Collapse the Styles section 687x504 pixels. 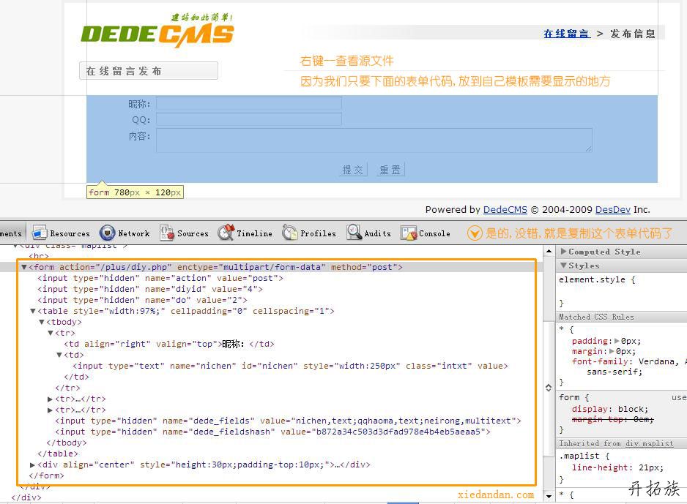click(563, 265)
